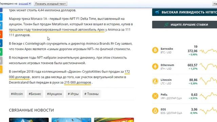Click the Litecoin coin icon
Screen dimensions: 217x122
pos(155,81)
